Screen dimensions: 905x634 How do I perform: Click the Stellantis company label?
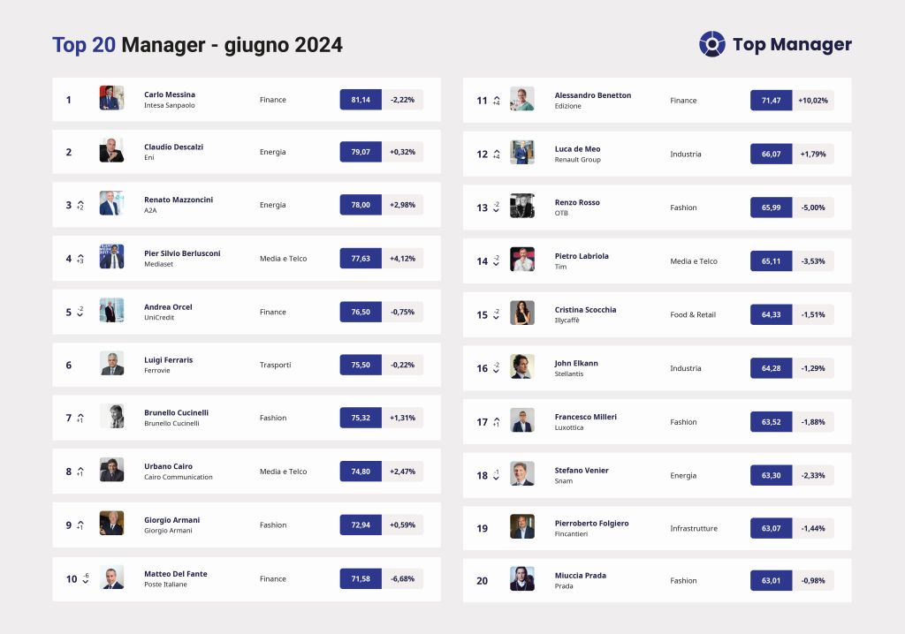click(x=568, y=374)
